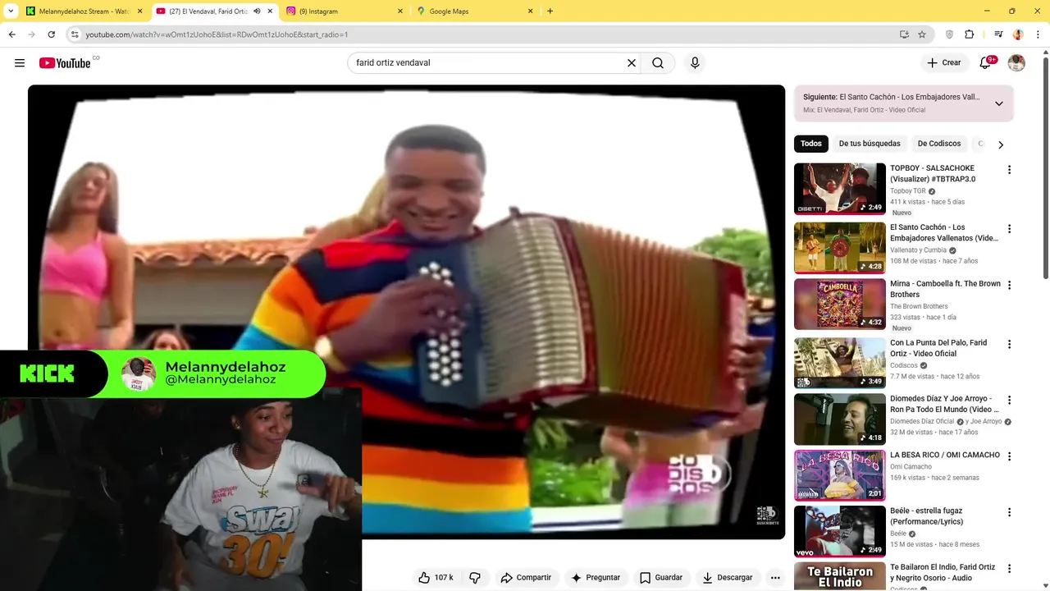Close the Instagram tab
The height and width of the screenshot is (591, 1050).
pos(400,11)
